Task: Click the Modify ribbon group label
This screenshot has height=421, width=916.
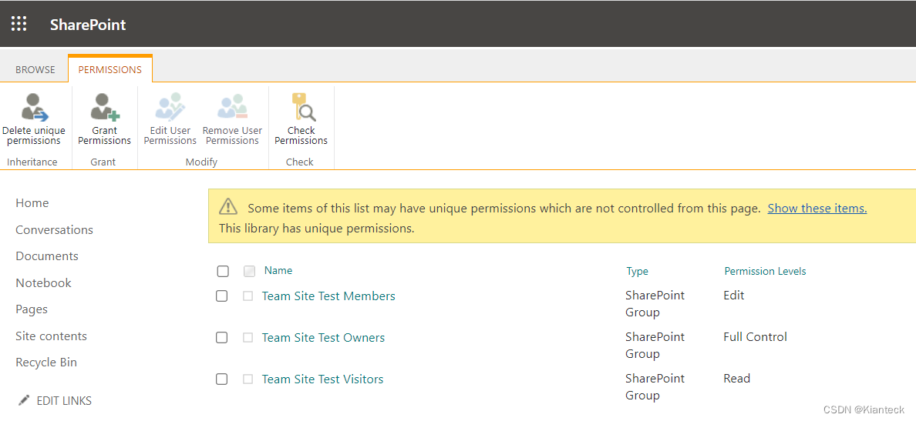Action: [201, 162]
